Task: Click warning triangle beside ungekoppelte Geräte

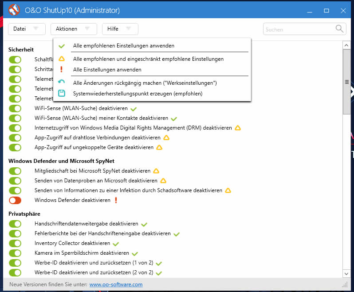Action: [x=159, y=147]
